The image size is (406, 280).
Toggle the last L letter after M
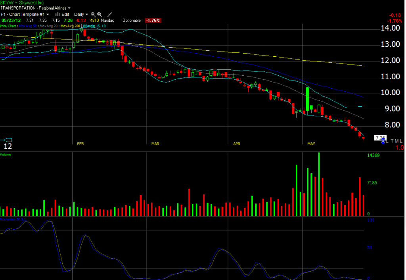[401, 141]
